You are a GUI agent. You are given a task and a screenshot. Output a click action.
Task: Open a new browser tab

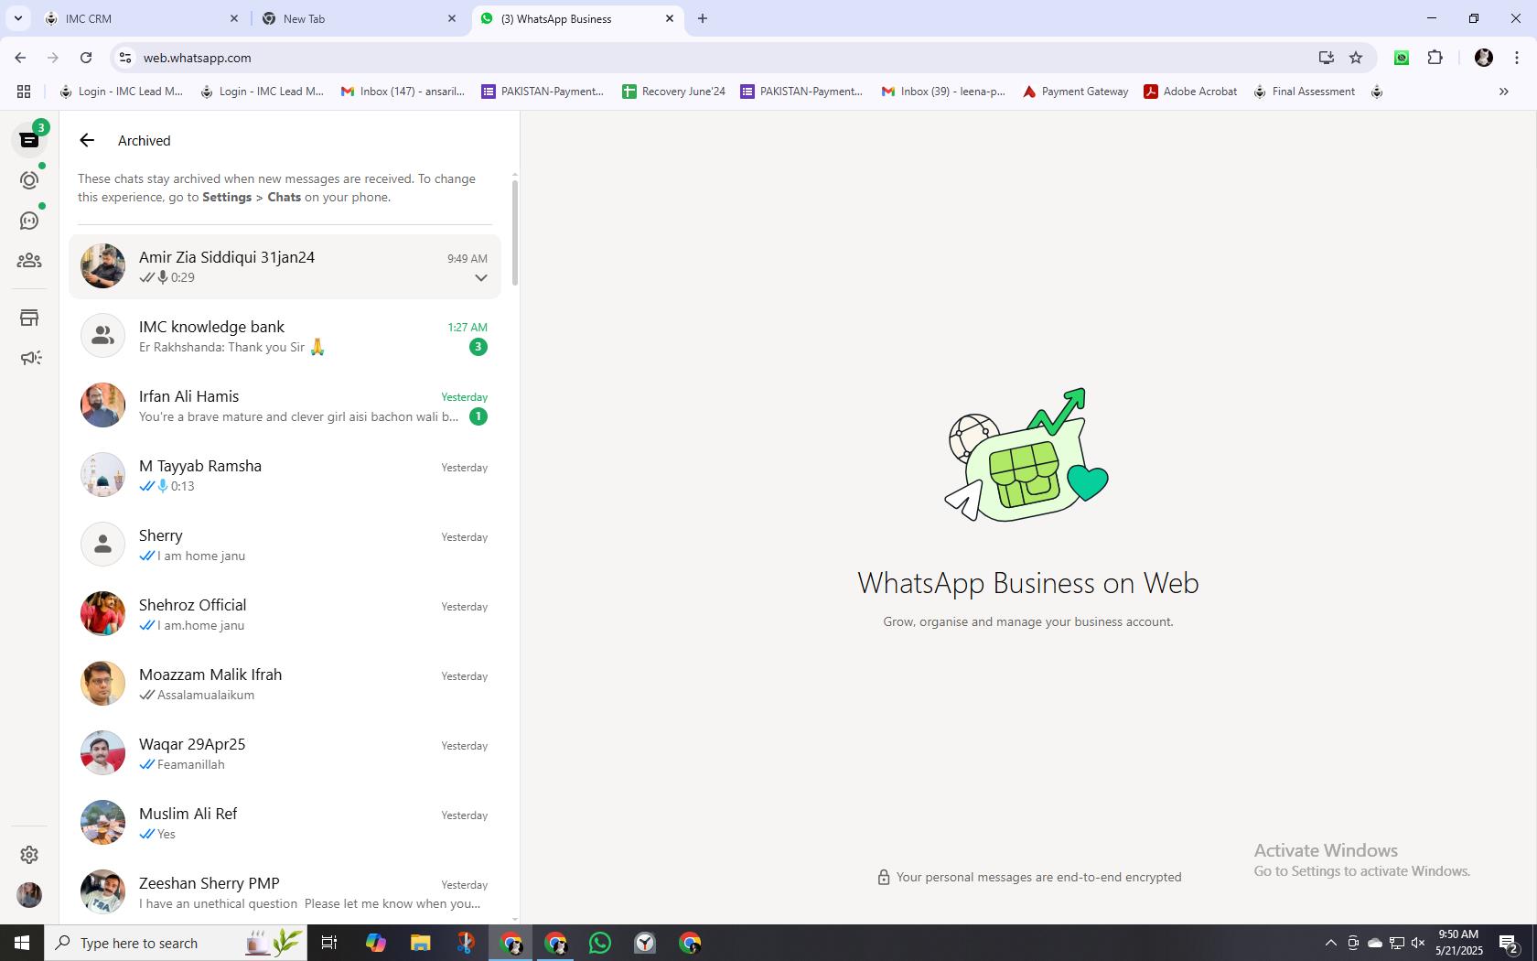tap(703, 18)
